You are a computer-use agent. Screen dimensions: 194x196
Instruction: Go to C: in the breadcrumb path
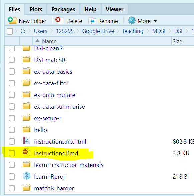pos(23,31)
